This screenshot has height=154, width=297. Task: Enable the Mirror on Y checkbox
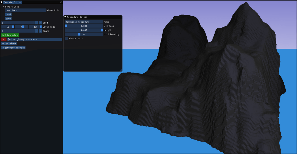coord(66,38)
